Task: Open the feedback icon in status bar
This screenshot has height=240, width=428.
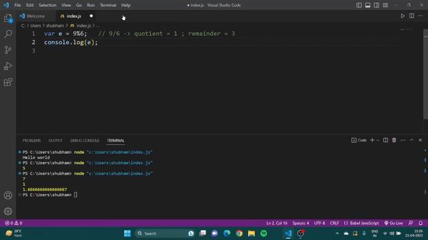Action: coord(411,223)
